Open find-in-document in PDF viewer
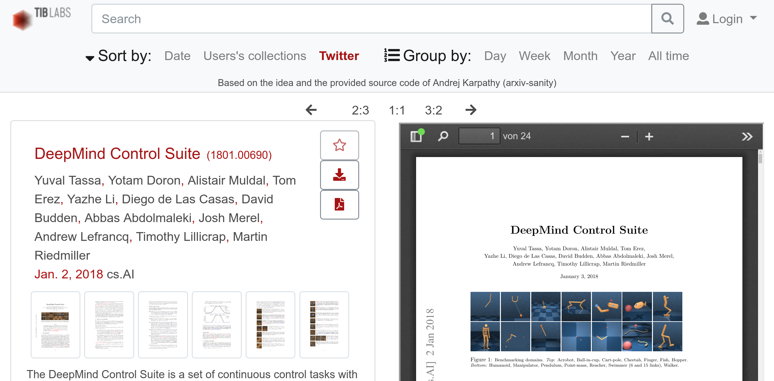The image size is (774, 381). (443, 136)
